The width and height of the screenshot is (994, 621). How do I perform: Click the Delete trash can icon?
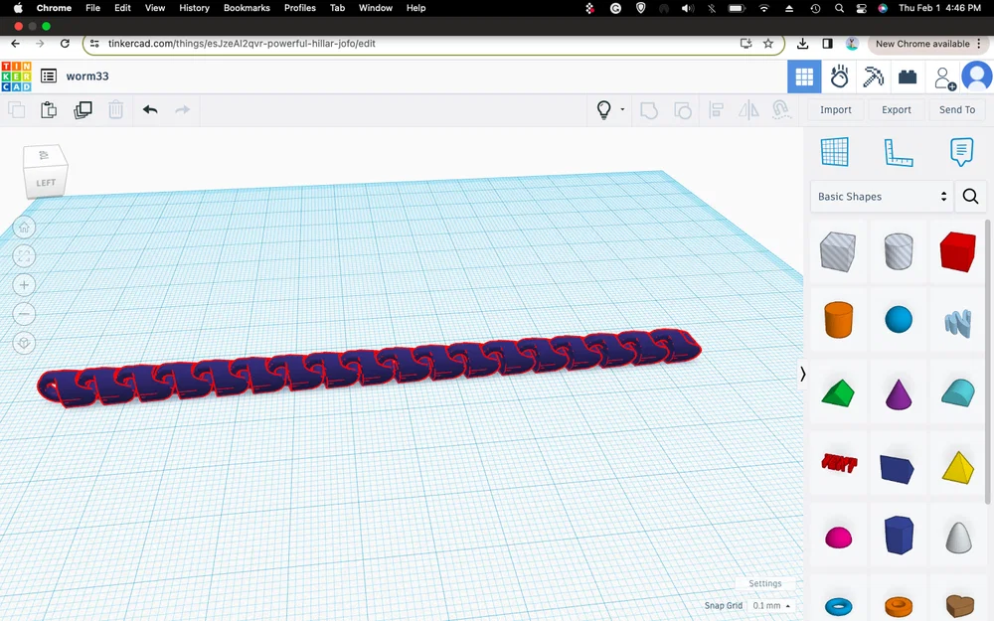tap(116, 110)
